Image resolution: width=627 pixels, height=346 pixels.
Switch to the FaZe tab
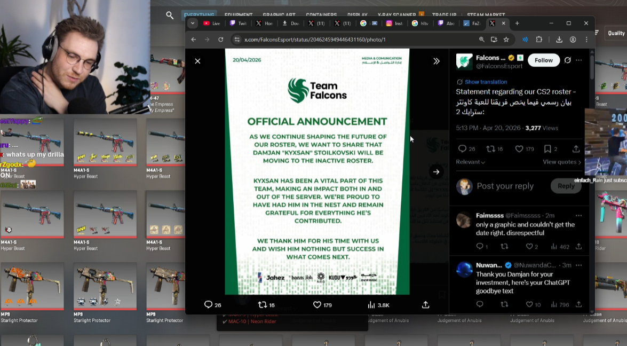pyautogui.click(x=472, y=23)
